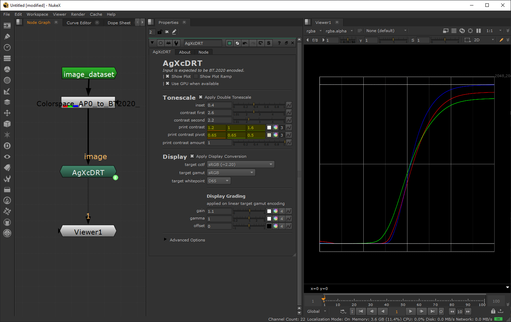Open rgba.alpha channel dropdown
The image size is (511, 322).
click(339, 31)
